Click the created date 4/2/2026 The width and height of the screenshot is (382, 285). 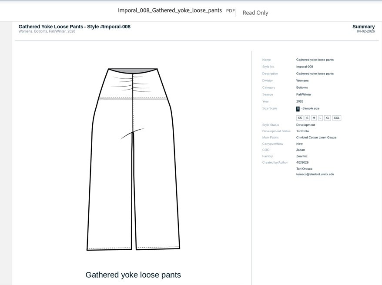302,162
